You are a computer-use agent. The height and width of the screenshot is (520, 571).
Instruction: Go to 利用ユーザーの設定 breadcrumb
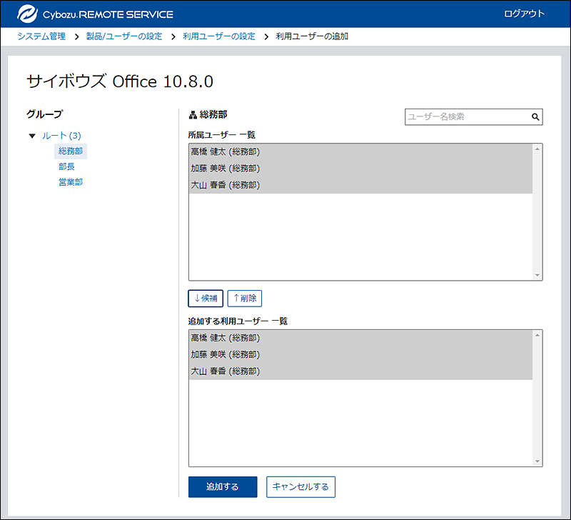click(219, 36)
